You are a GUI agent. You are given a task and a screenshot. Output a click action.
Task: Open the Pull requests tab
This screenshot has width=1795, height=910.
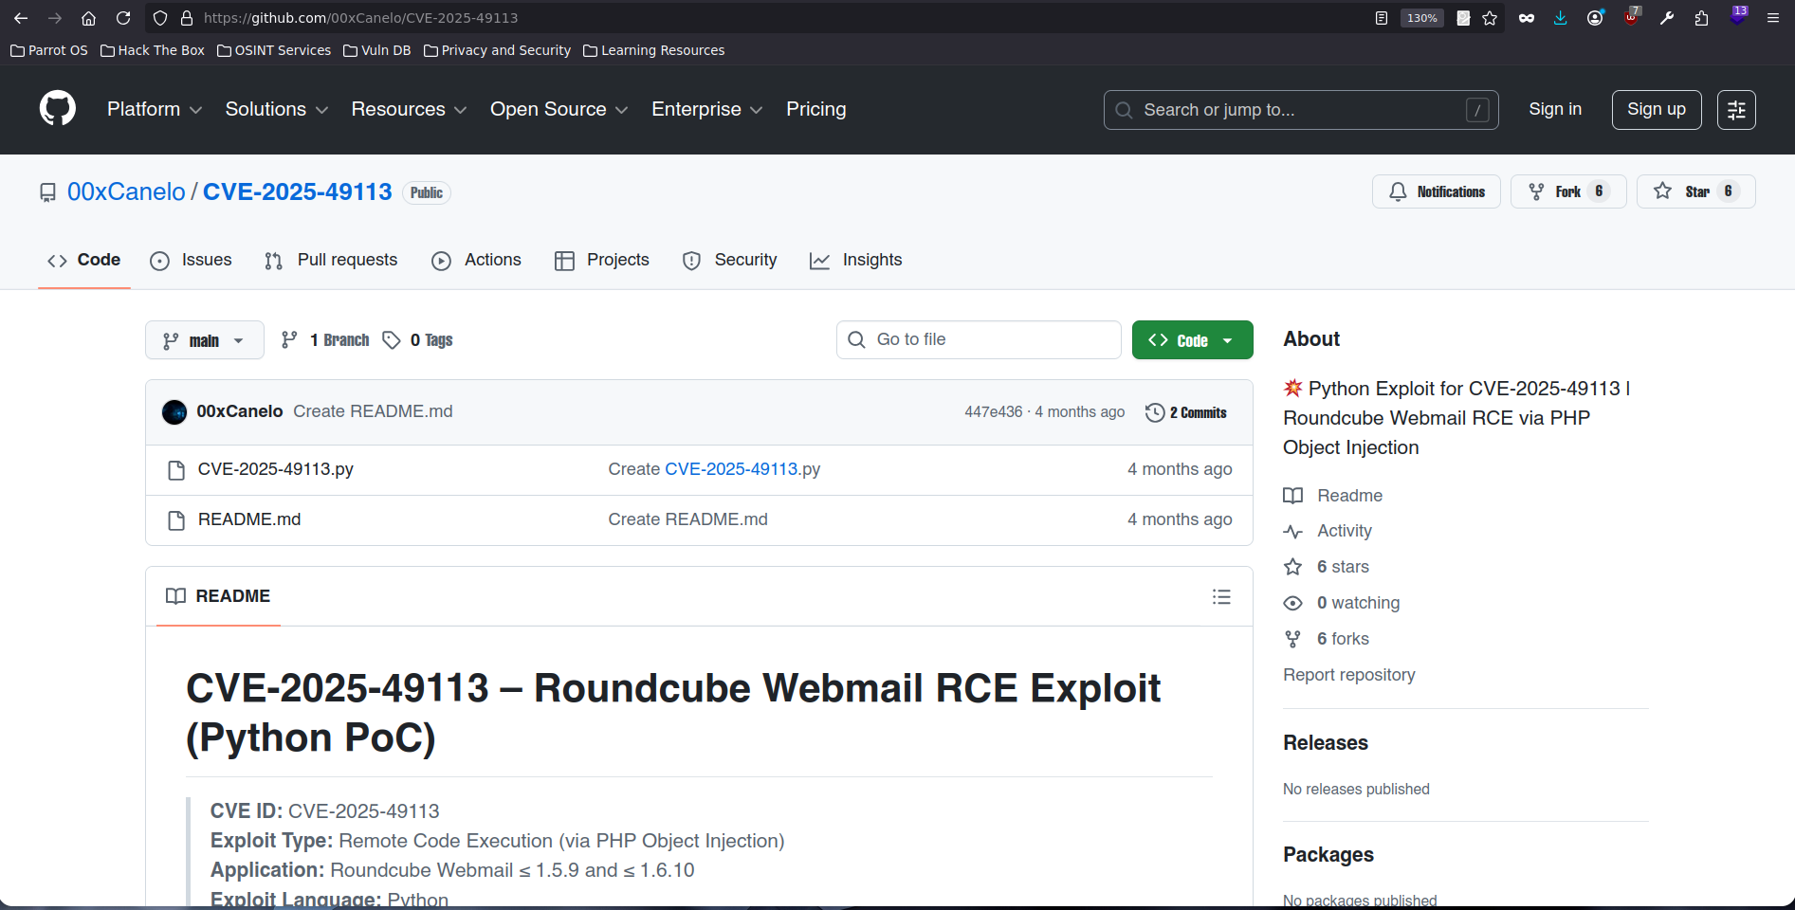(331, 261)
